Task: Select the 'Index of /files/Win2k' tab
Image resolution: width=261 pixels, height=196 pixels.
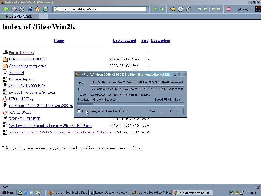Action: tap(25, 17)
